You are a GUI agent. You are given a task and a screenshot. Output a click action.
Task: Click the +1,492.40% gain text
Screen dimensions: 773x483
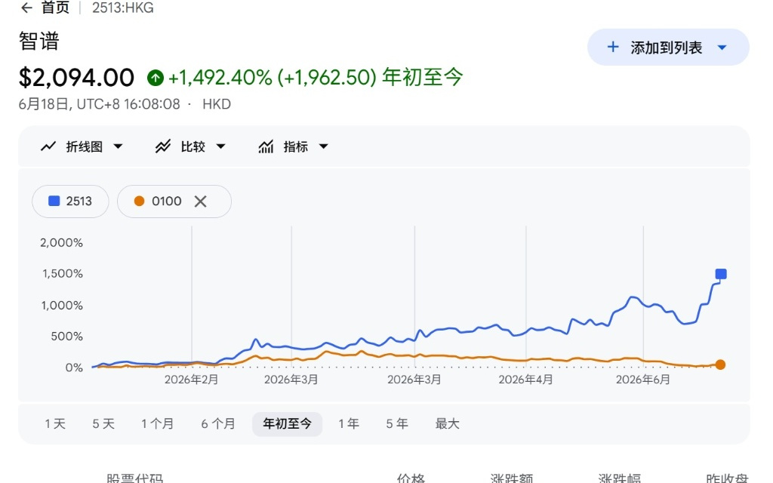coord(220,78)
